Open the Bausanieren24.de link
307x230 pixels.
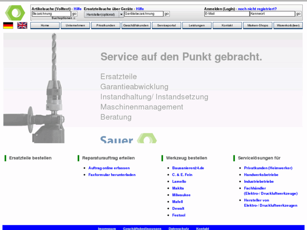(x=188, y=168)
